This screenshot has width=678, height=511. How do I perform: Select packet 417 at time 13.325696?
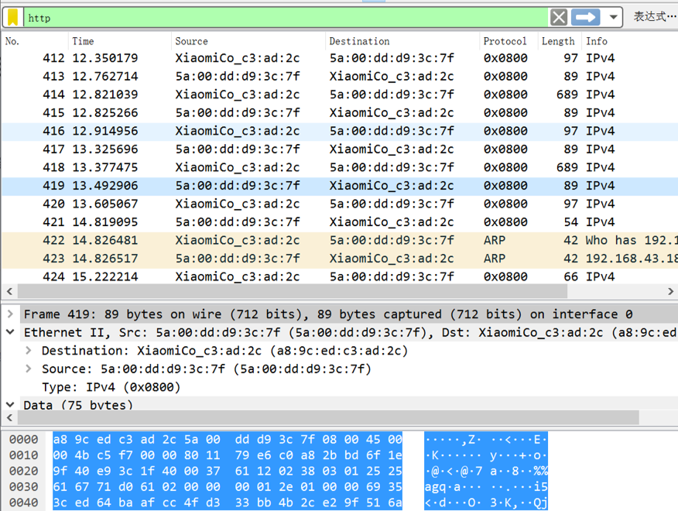[x=340, y=149]
